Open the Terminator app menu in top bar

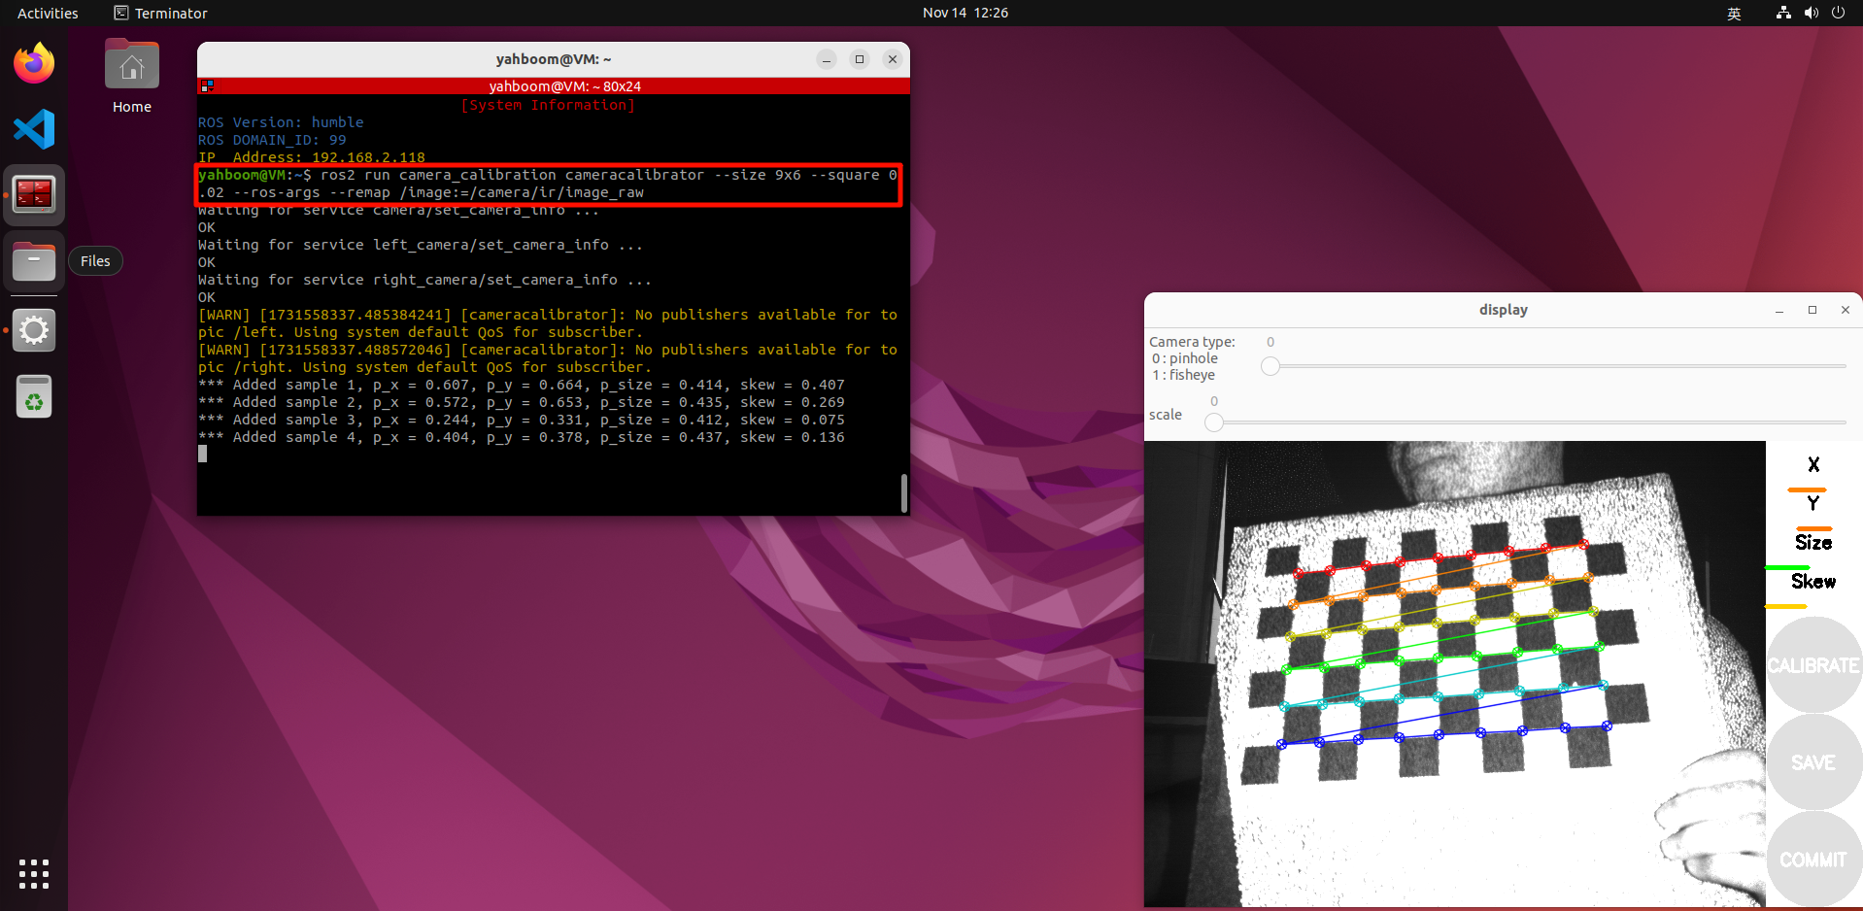160,13
